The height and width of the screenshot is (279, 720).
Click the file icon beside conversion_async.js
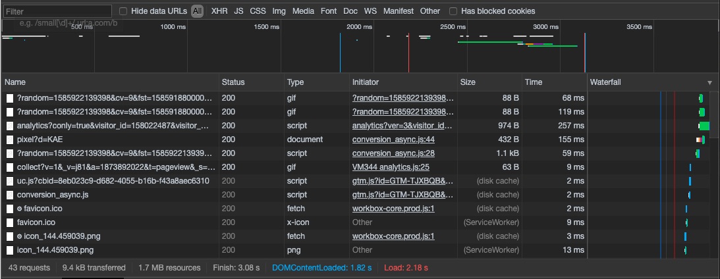(10, 195)
